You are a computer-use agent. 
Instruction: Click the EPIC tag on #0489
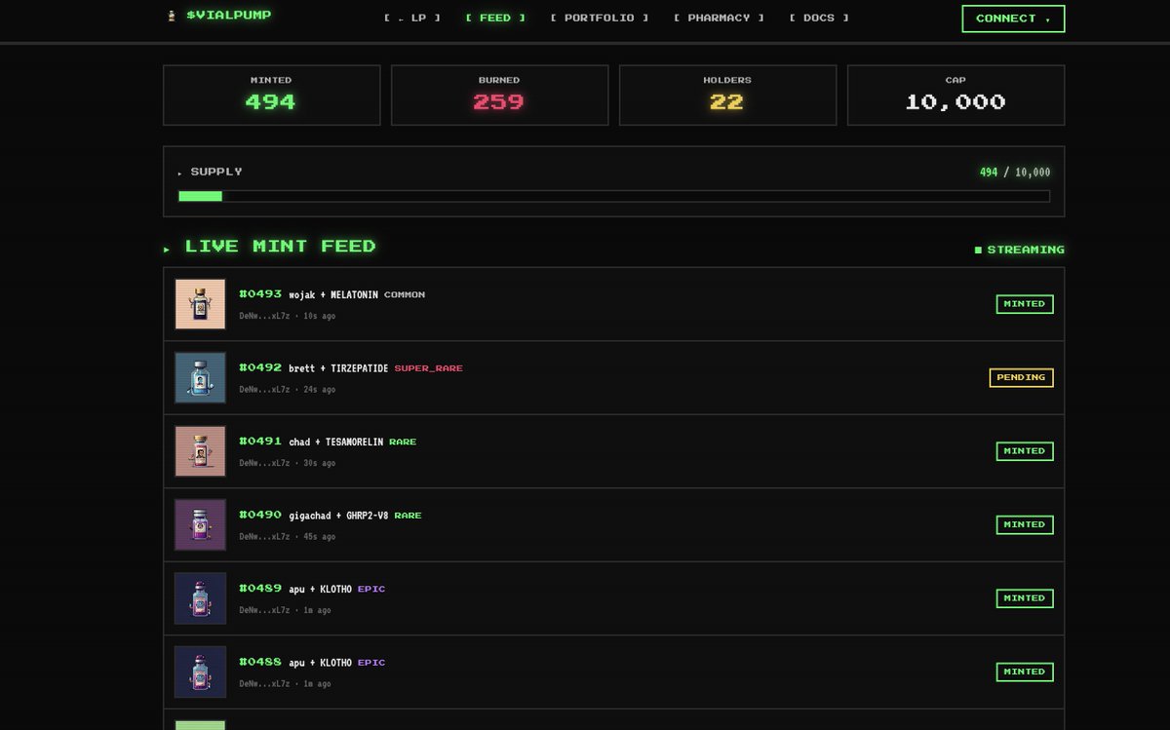point(371,589)
